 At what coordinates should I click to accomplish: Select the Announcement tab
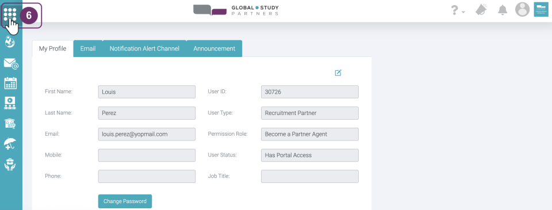tap(214, 49)
